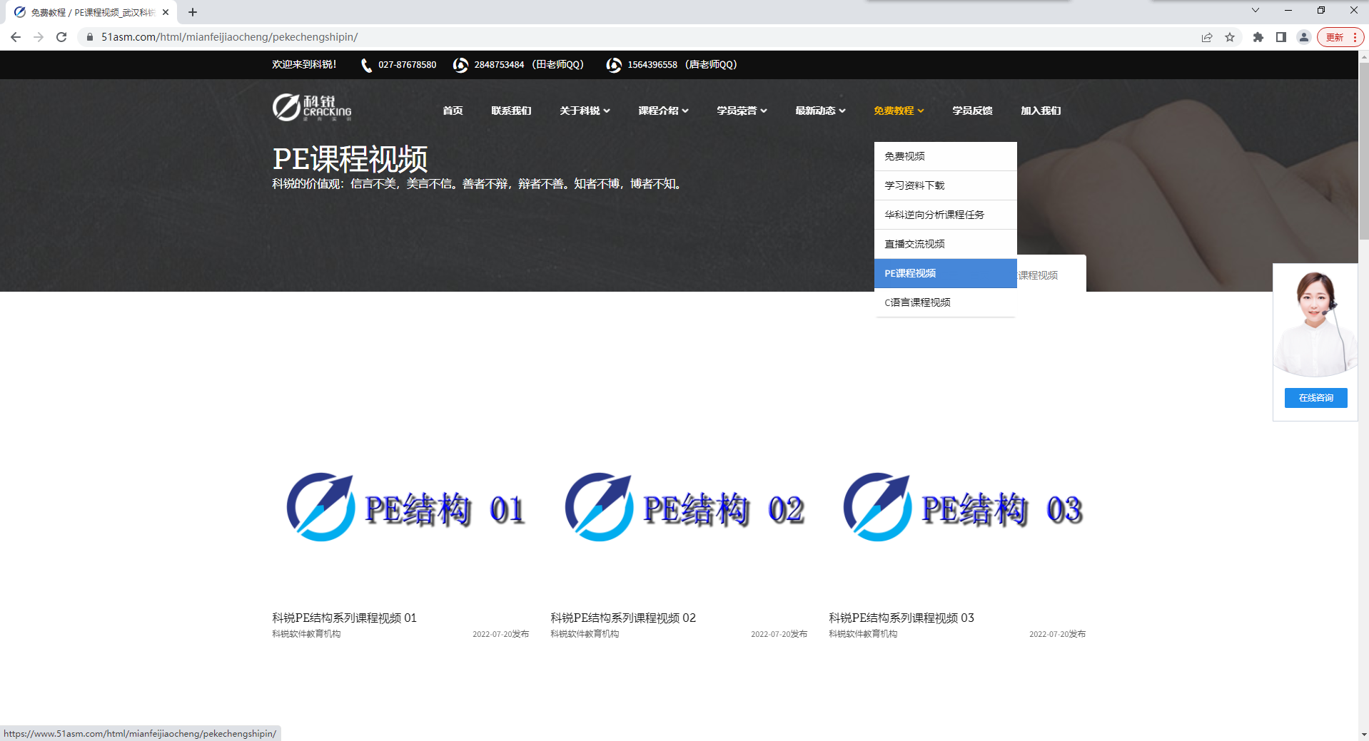Image resolution: width=1369 pixels, height=741 pixels.
Task: Click the browser back arrow
Action: coord(16,37)
